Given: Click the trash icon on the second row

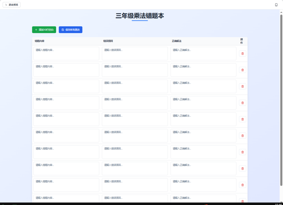Looking at the screenshot, I should click(x=242, y=70).
